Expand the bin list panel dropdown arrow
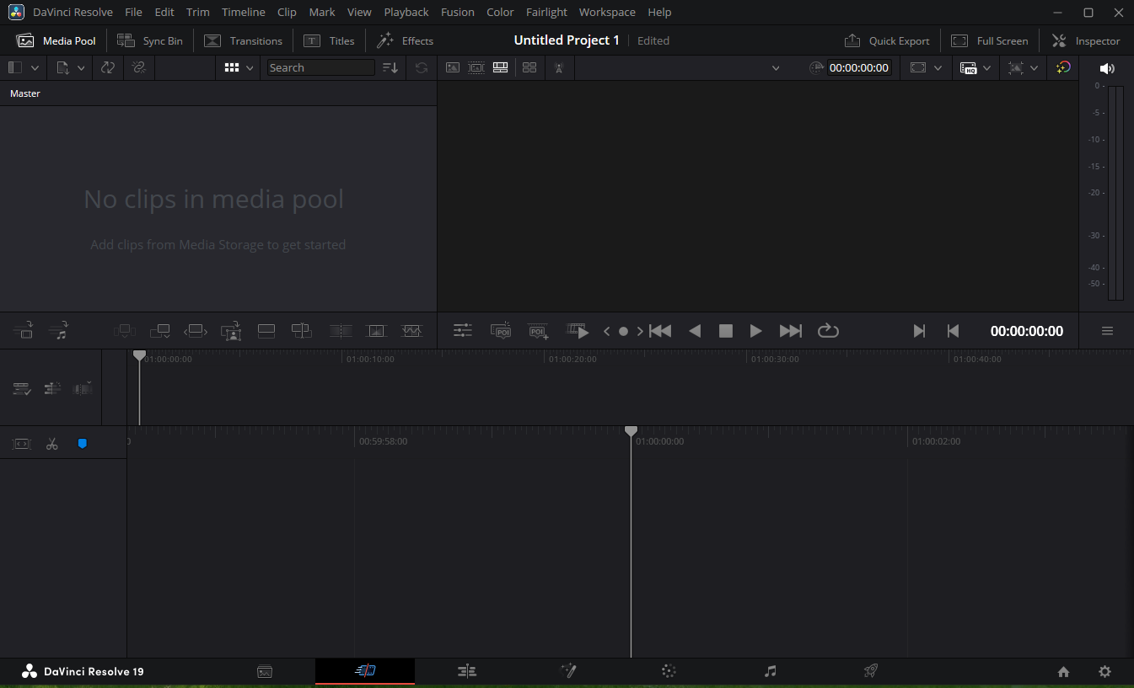Viewport: 1134px width, 688px height. tap(35, 67)
